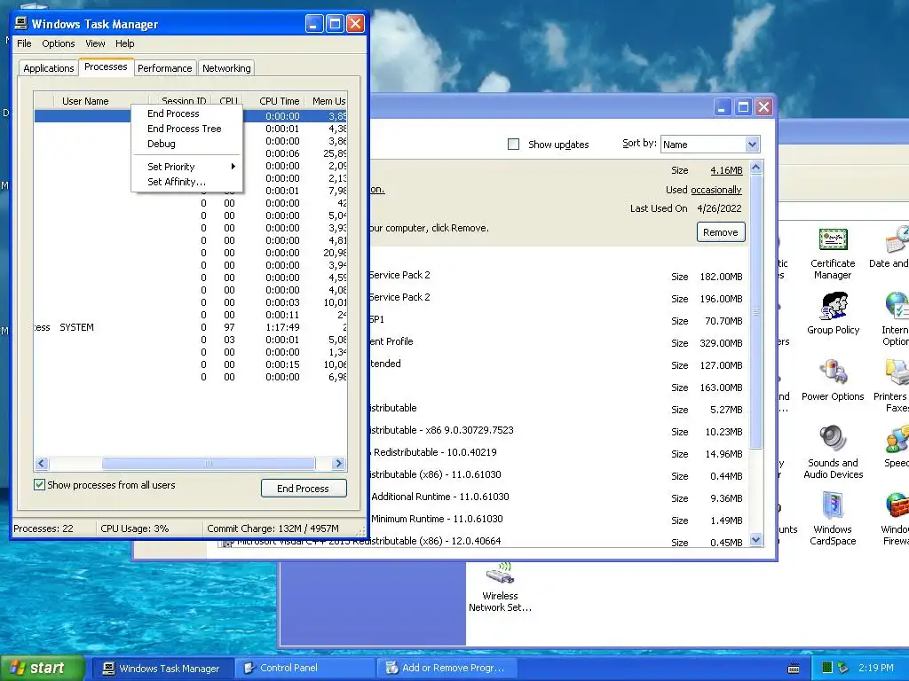Select Set Affinity in the context menu
Image resolution: width=909 pixels, height=681 pixels.
[186, 182]
